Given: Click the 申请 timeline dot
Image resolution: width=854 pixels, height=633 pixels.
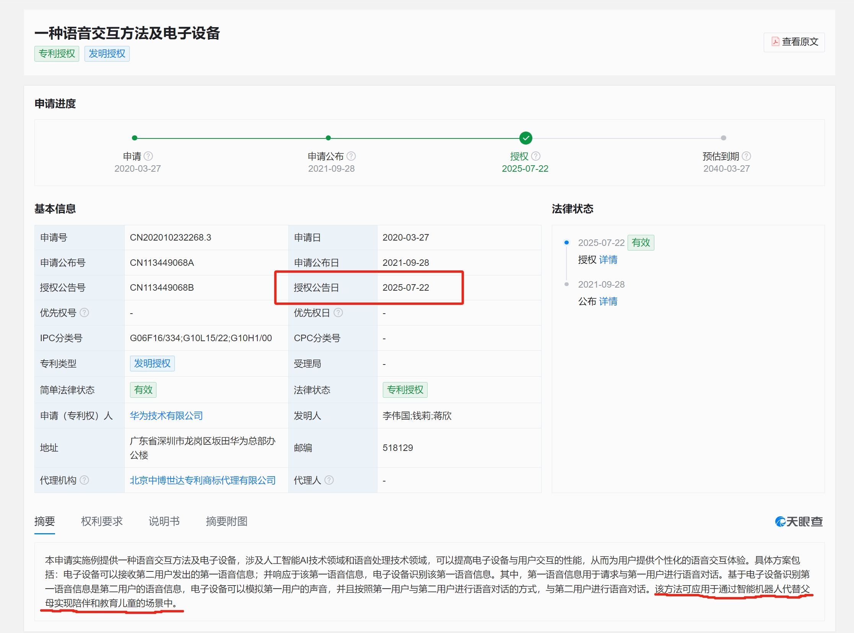Looking at the screenshot, I should [x=135, y=138].
